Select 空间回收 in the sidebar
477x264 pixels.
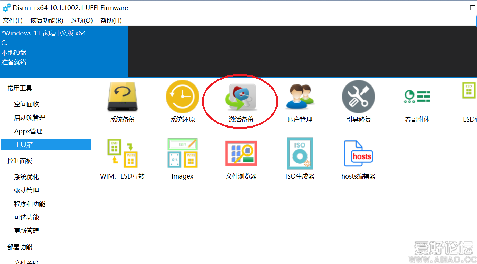click(27, 104)
